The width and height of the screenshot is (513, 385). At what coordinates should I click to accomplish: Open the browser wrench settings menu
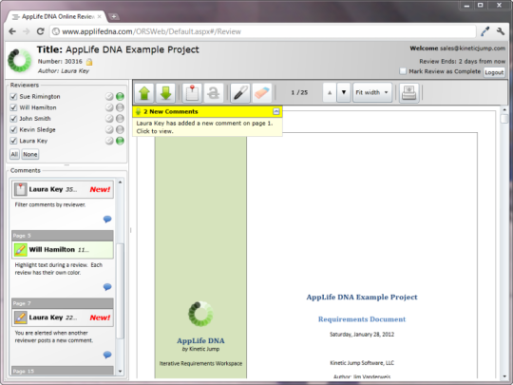click(501, 31)
